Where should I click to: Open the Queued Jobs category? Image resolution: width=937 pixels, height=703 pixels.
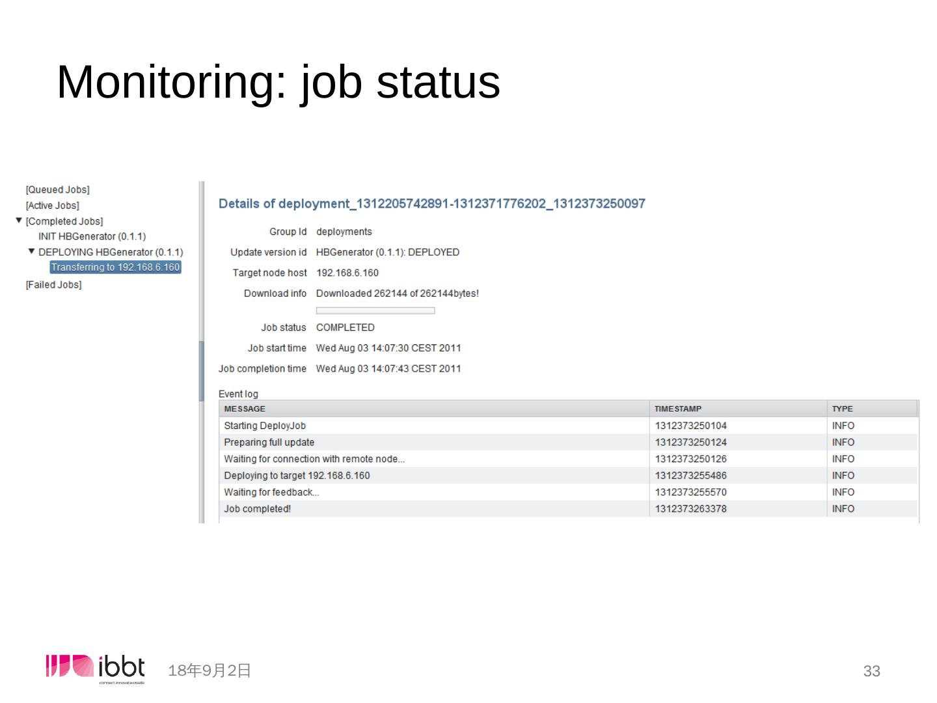(x=57, y=189)
